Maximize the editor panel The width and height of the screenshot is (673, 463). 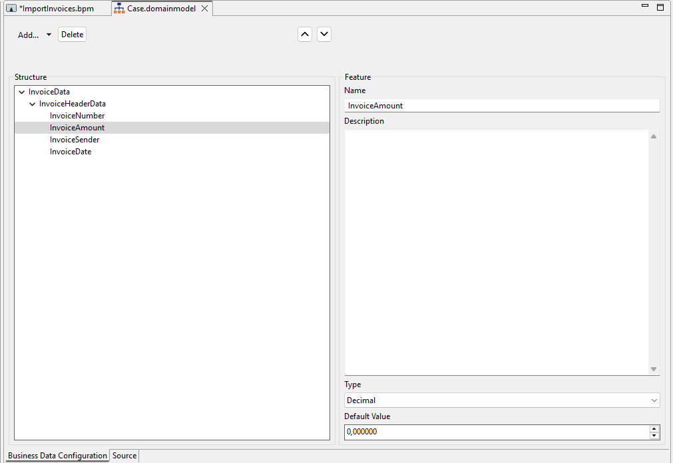tap(660, 7)
